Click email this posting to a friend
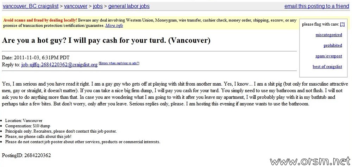Viewport: 352px width, 167px height. [317, 6]
